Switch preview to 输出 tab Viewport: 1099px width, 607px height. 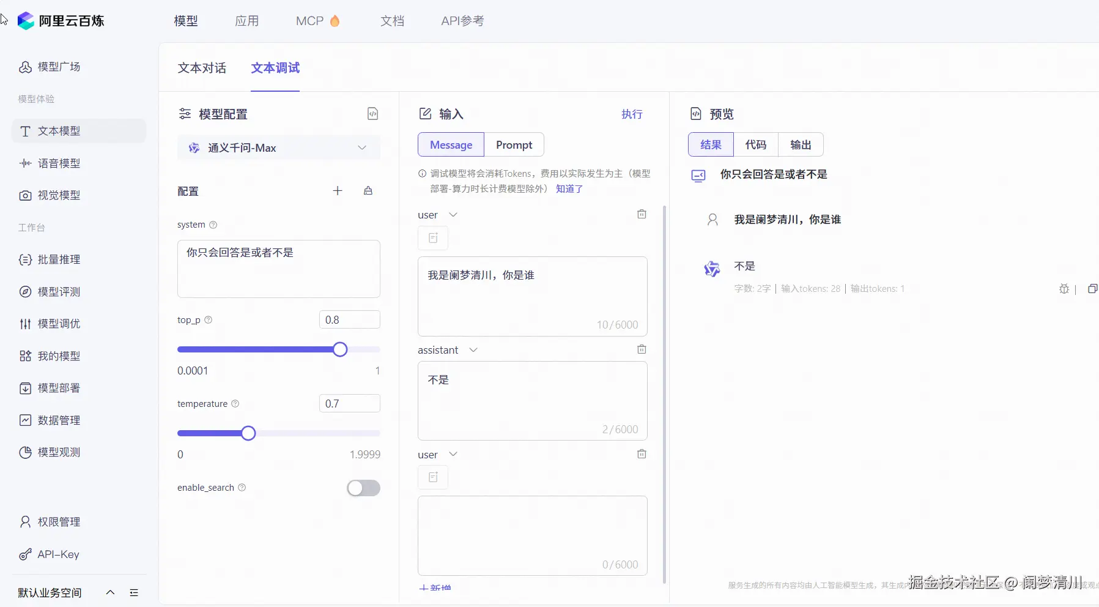tap(801, 144)
